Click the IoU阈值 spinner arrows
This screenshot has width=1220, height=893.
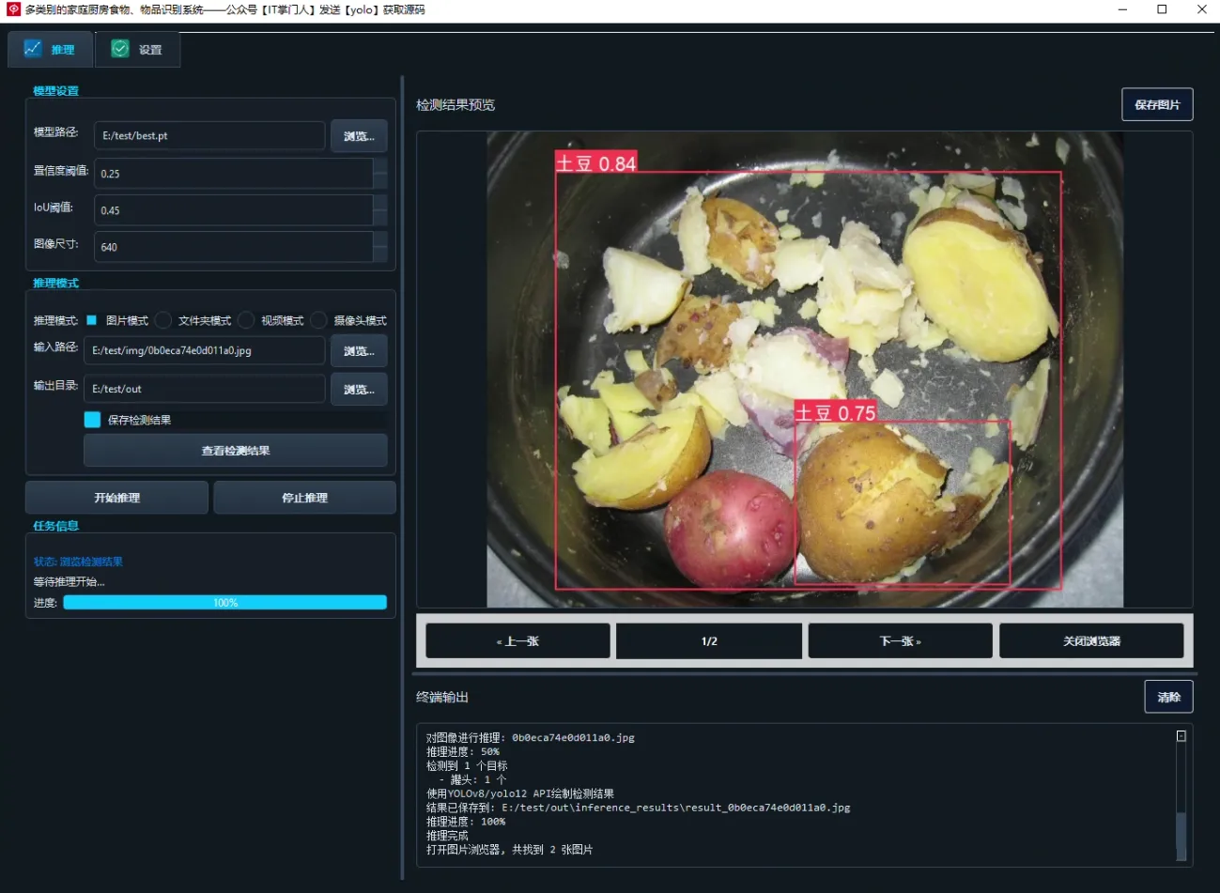click(380, 209)
